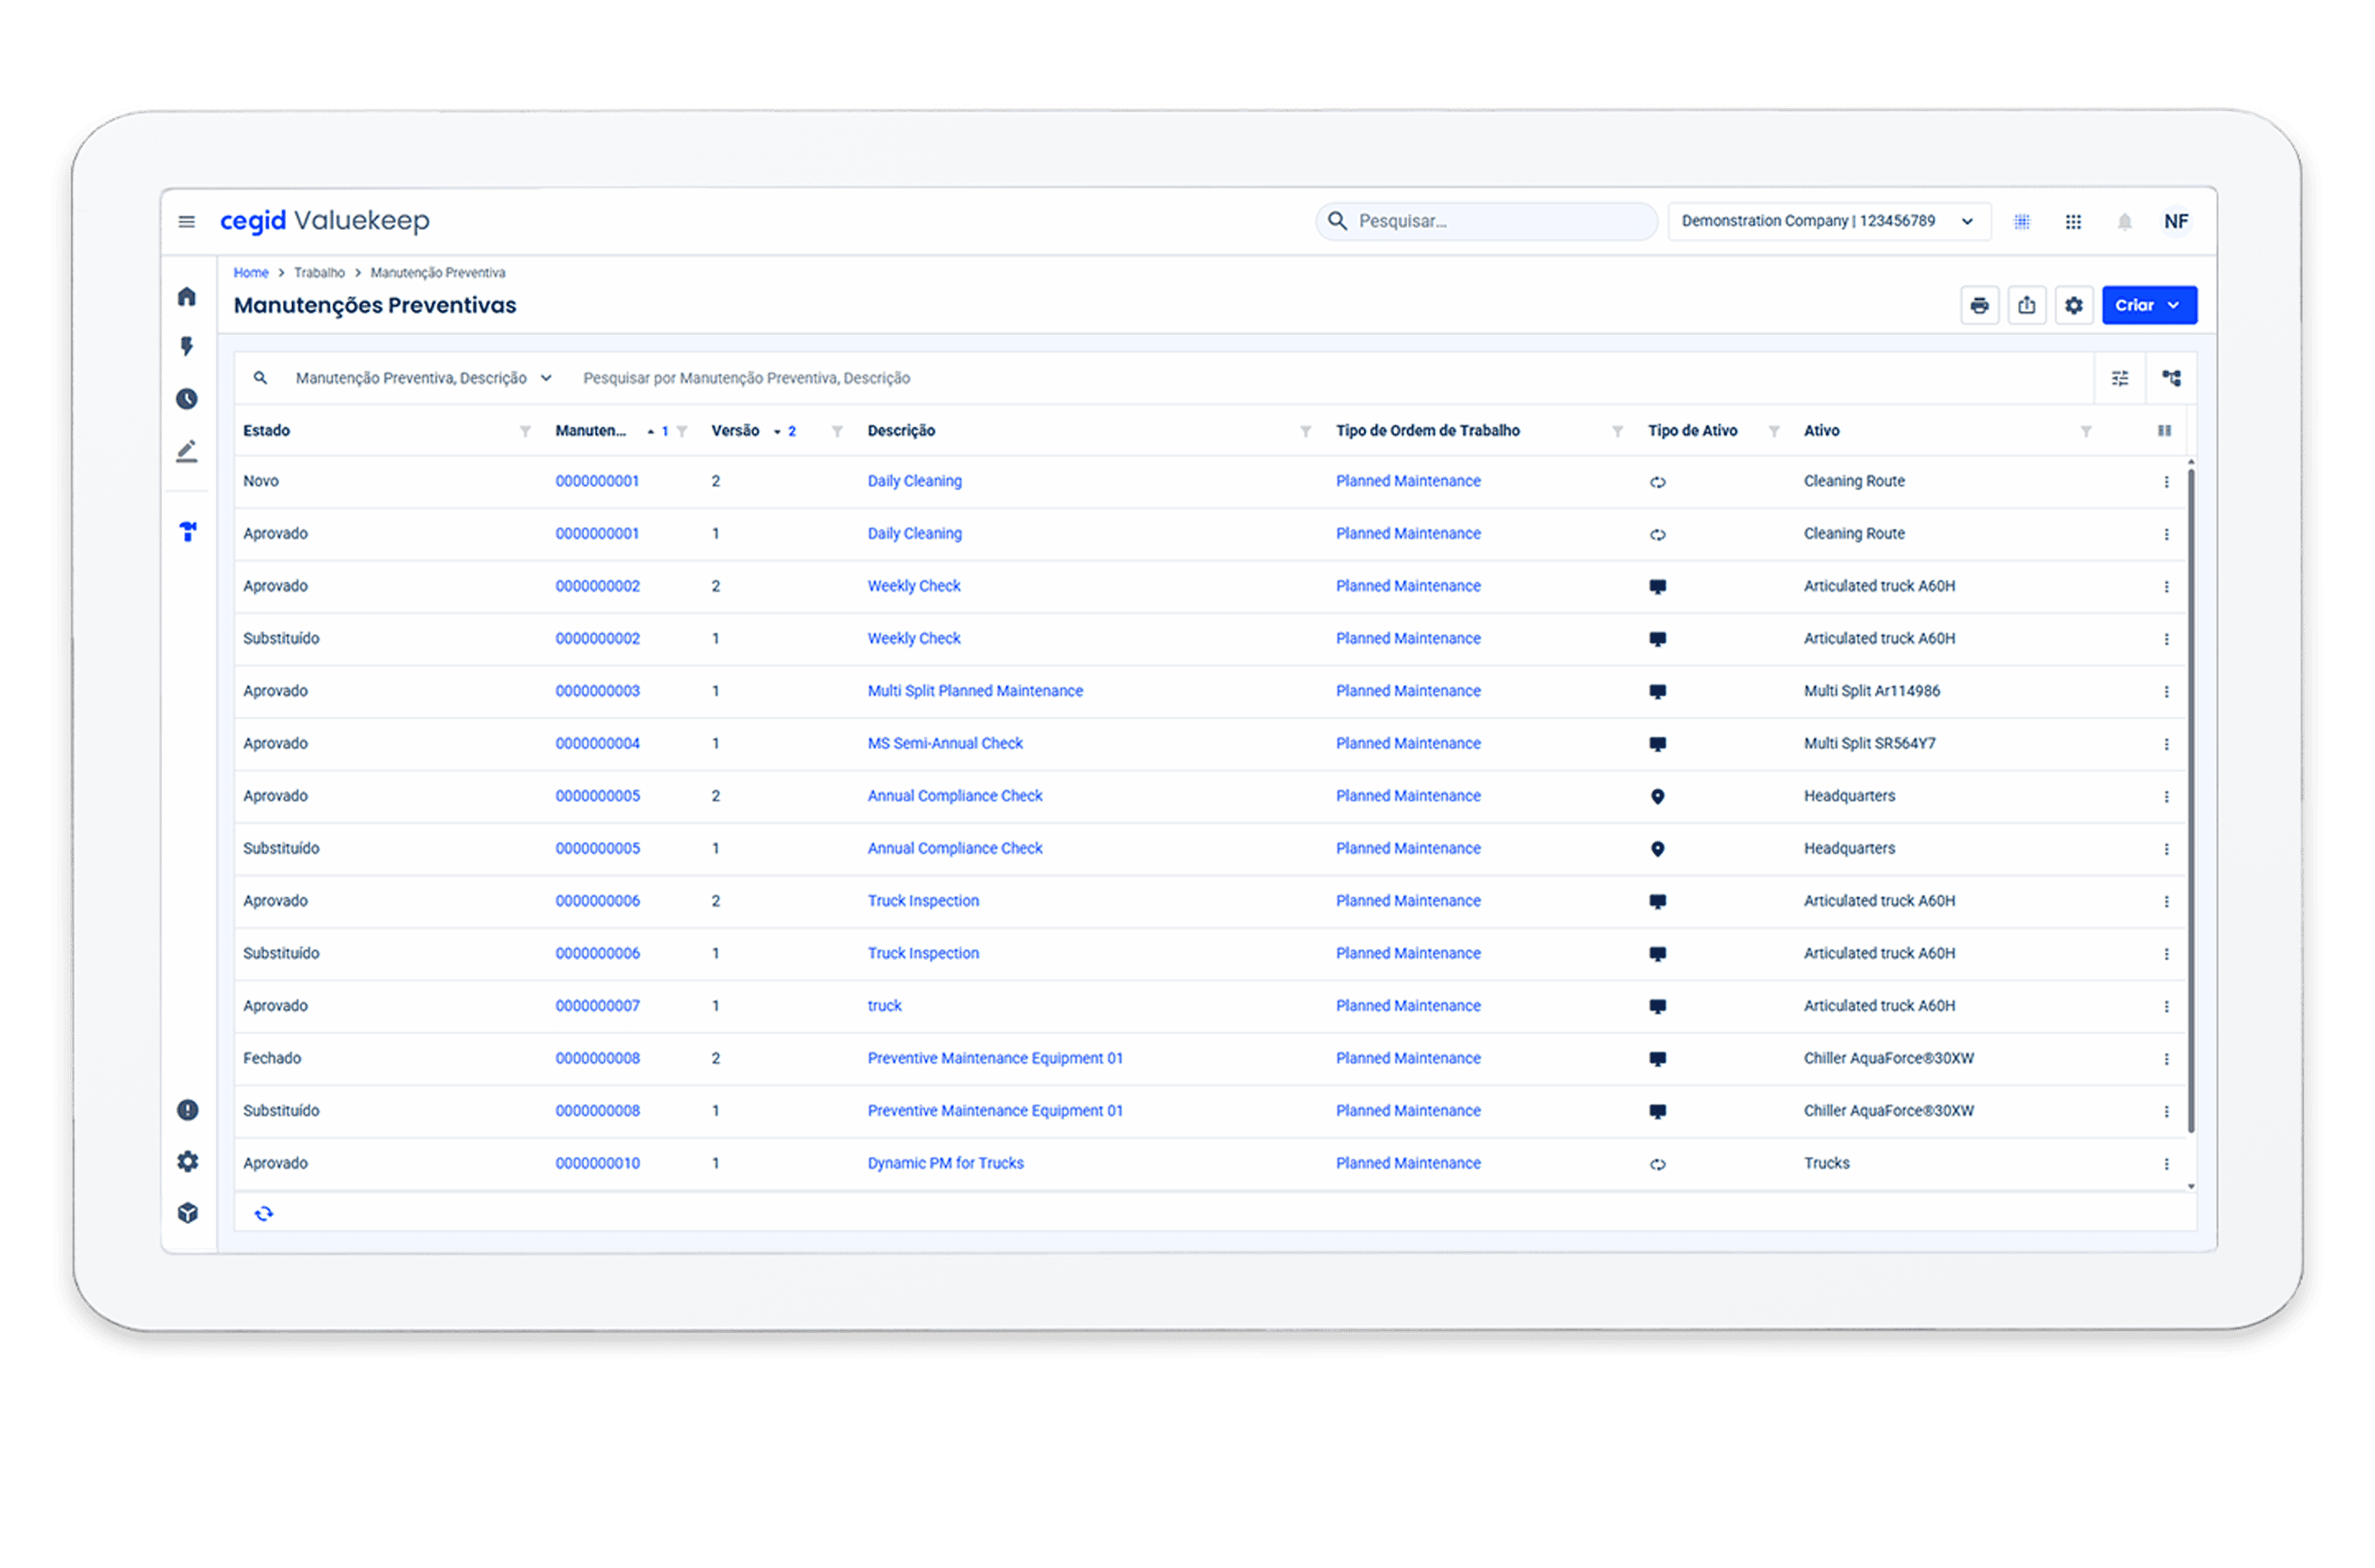Image resolution: width=2375 pixels, height=1568 pixels.
Task: Click the export/share icon button
Action: coord(2026,305)
